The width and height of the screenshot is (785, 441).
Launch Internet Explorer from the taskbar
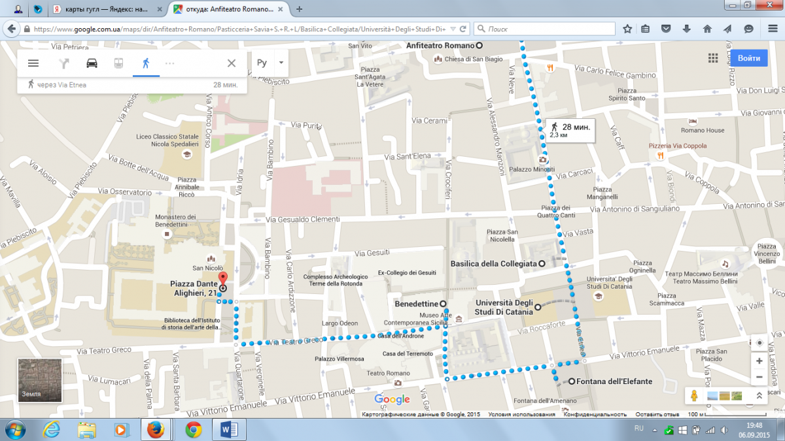[52, 429]
